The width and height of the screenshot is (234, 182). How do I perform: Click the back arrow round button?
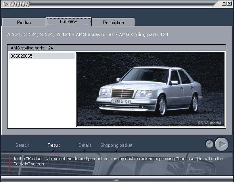point(210,144)
